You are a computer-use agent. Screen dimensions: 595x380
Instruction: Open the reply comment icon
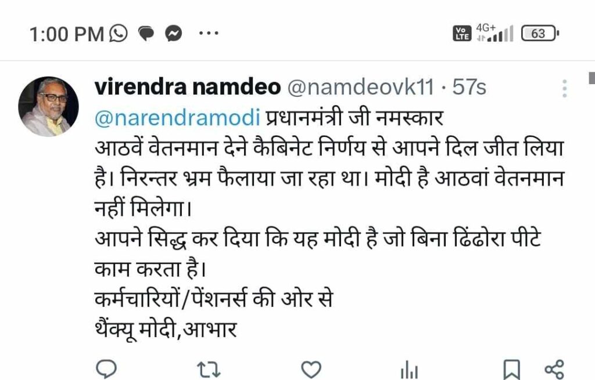click(106, 369)
